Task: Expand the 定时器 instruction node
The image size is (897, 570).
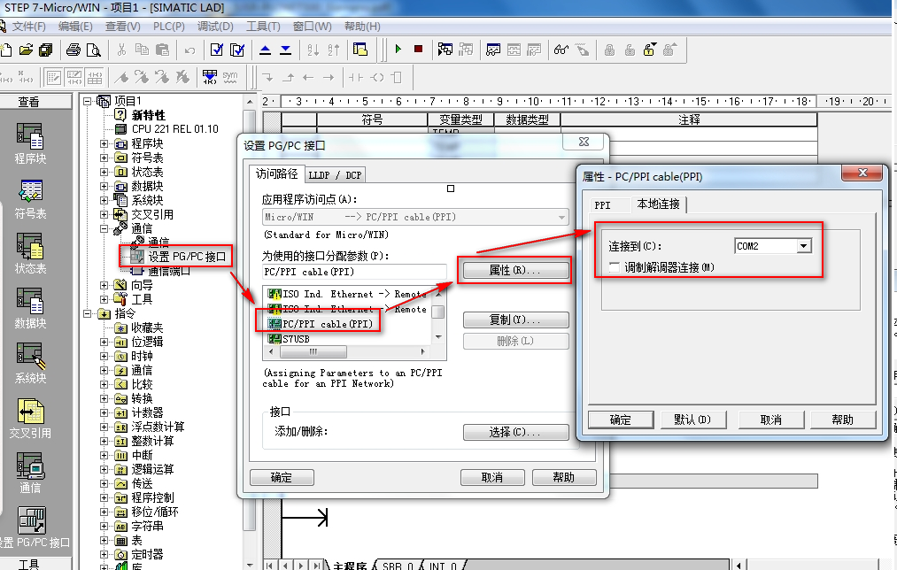Action: click(x=104, y=555)
